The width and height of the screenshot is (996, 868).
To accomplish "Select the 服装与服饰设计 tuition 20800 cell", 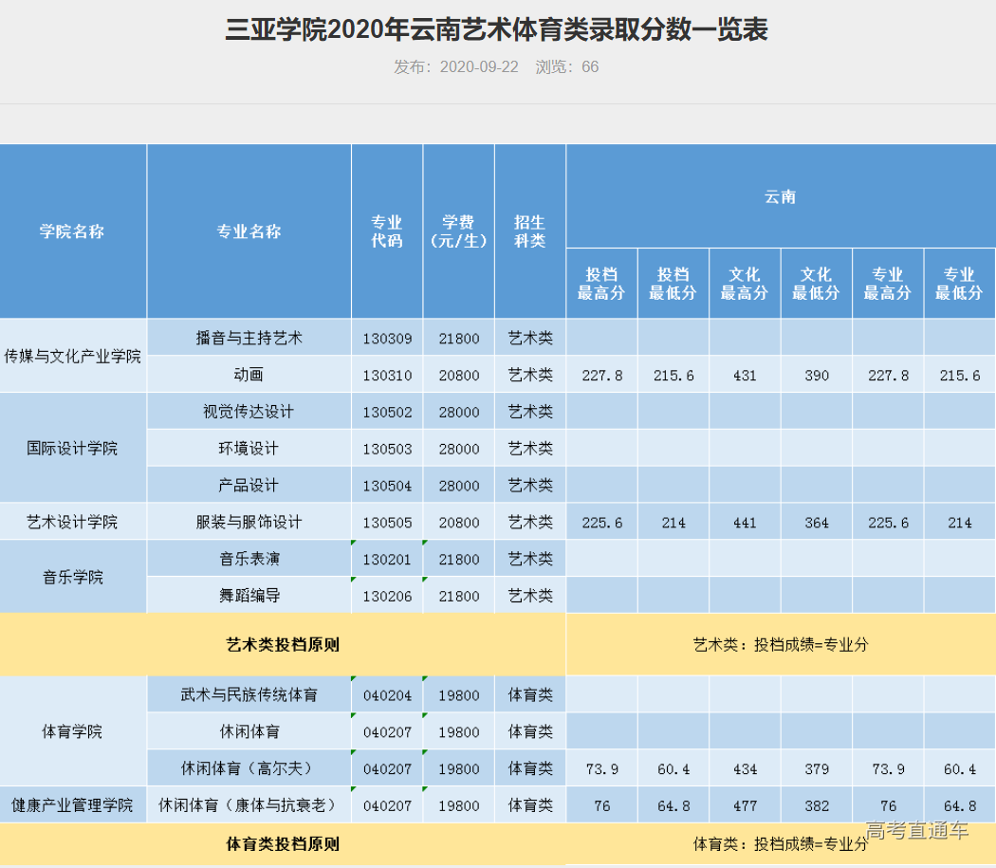I will 458,521.
